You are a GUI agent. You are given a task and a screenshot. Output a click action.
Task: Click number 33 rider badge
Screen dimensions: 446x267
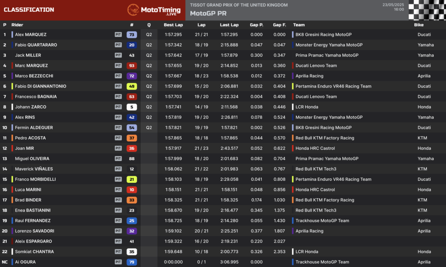click(132, 200)
